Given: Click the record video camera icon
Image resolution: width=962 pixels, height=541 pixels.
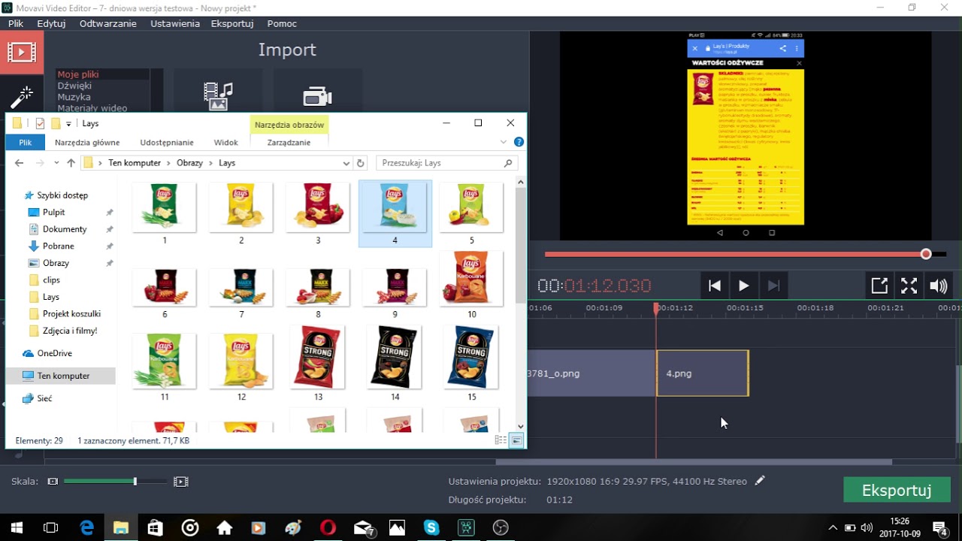Looking at the screenshot, I should (317, 96).
